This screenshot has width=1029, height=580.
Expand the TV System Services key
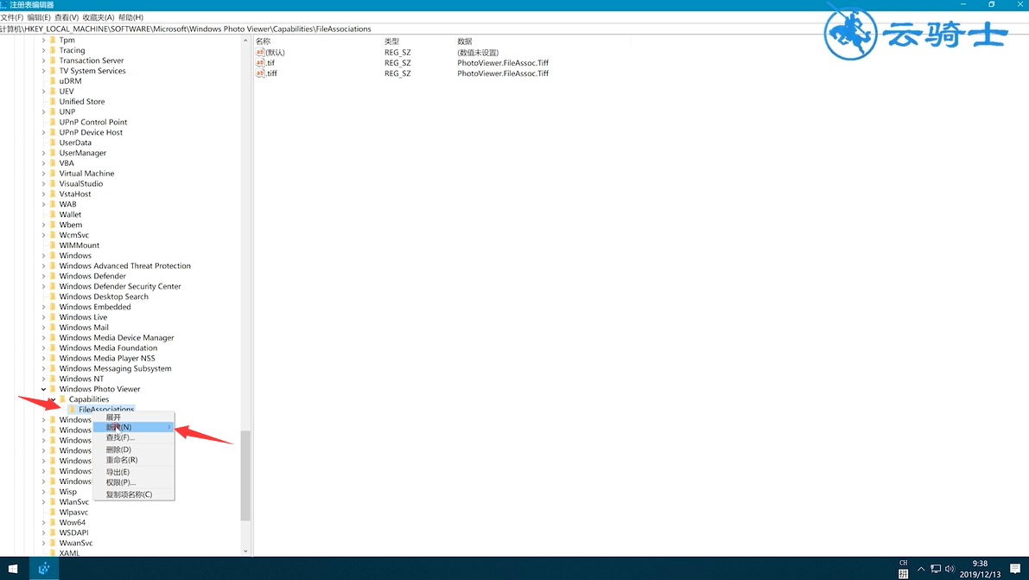tap(44, 71)
